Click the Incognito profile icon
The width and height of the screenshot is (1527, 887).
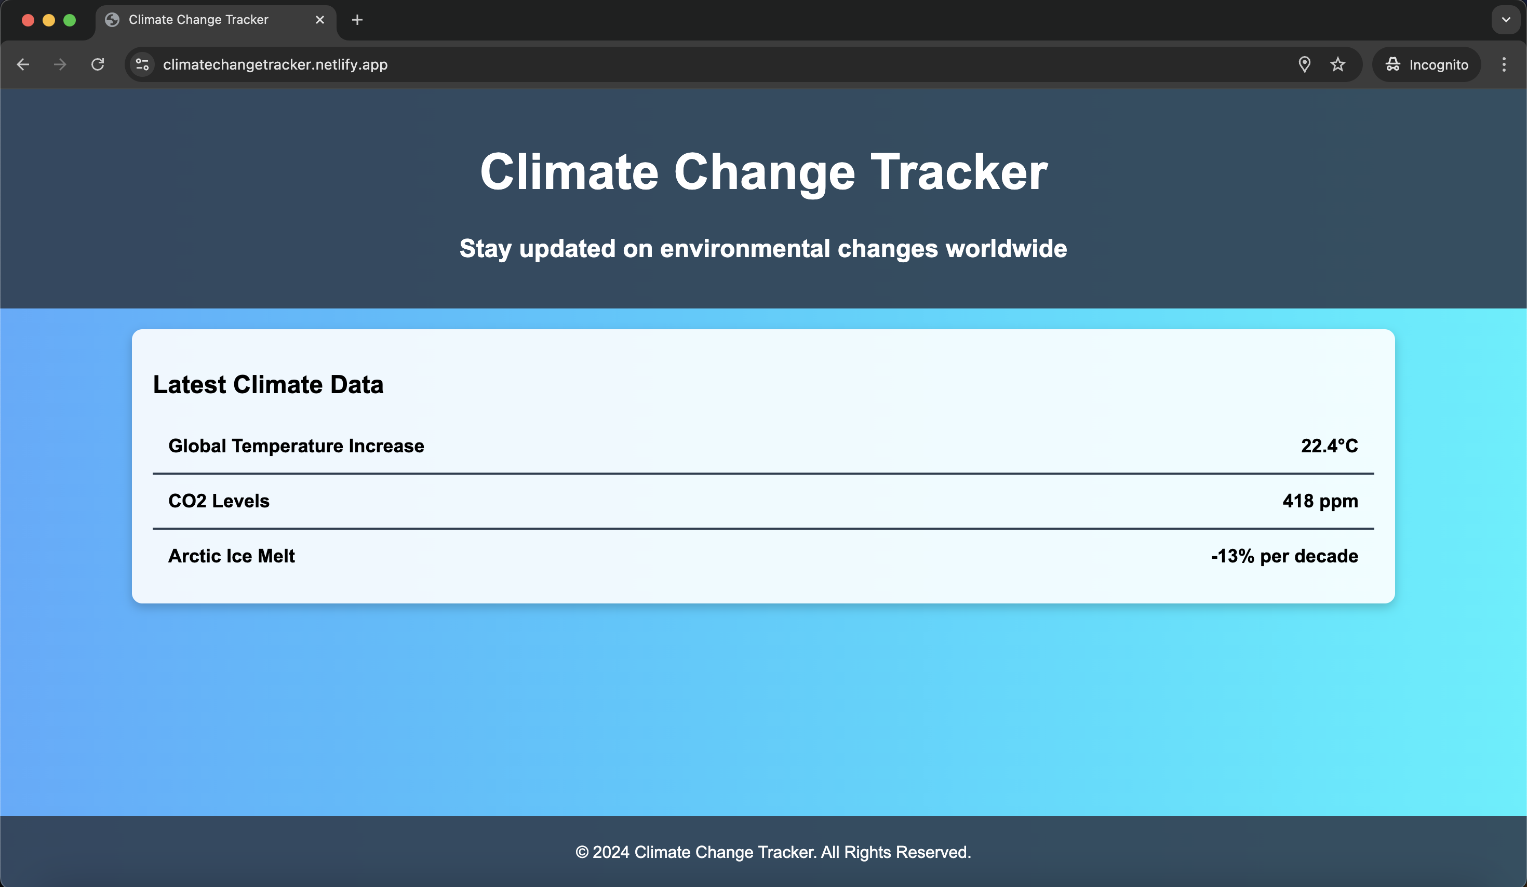(x=1392, y=64)
